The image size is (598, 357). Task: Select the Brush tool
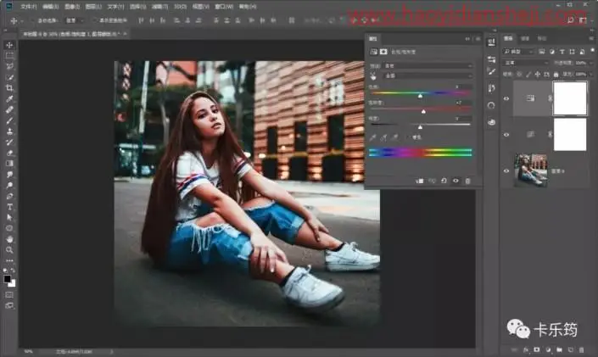(x=9, y=120)
